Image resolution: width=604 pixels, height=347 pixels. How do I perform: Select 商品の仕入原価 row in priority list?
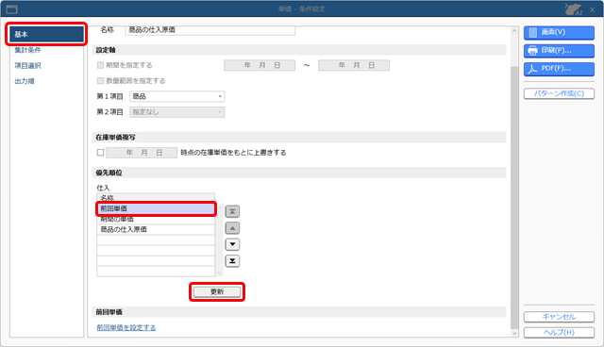click(x=156, y=230)
